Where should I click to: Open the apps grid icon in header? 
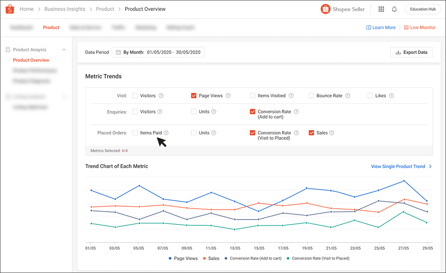click(x=381, y=9)
